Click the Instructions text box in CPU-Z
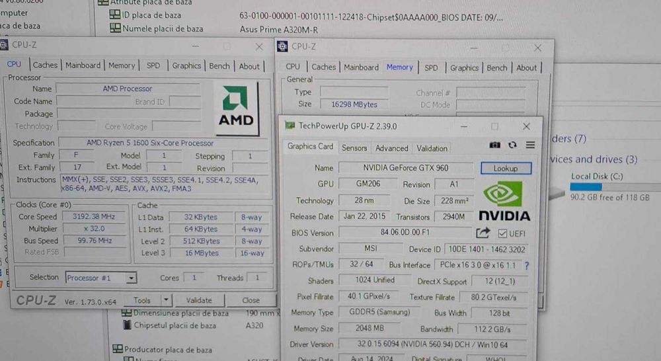661x361 pixels. click(x=163, y=184)
